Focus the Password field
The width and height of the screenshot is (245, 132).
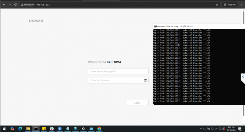click(118, 80)
